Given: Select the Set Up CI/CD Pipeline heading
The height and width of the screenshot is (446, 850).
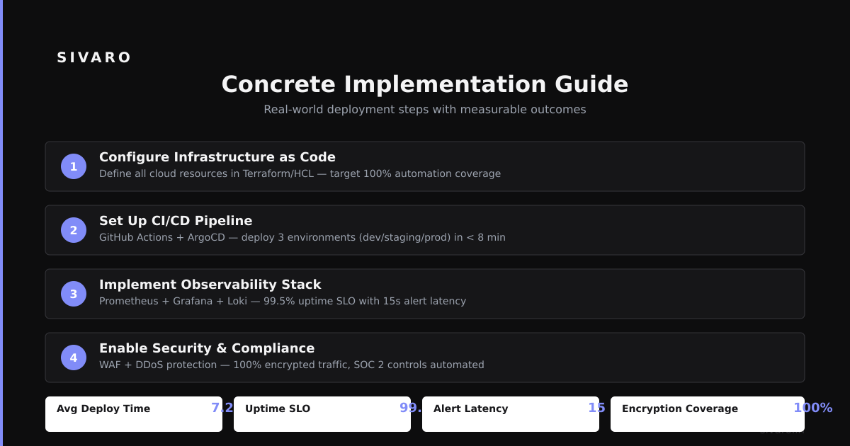Looking at the screenshot, I should coord(176,221).
